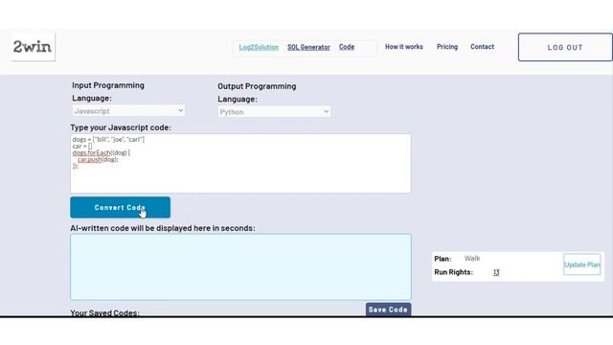Click the car.push(dog) line in the code

98,159
